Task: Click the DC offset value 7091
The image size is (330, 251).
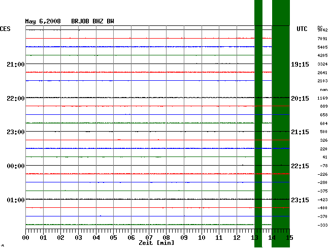Action: 322,39
